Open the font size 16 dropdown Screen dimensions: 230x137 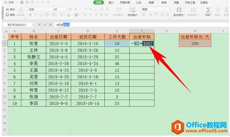point(66,10)
